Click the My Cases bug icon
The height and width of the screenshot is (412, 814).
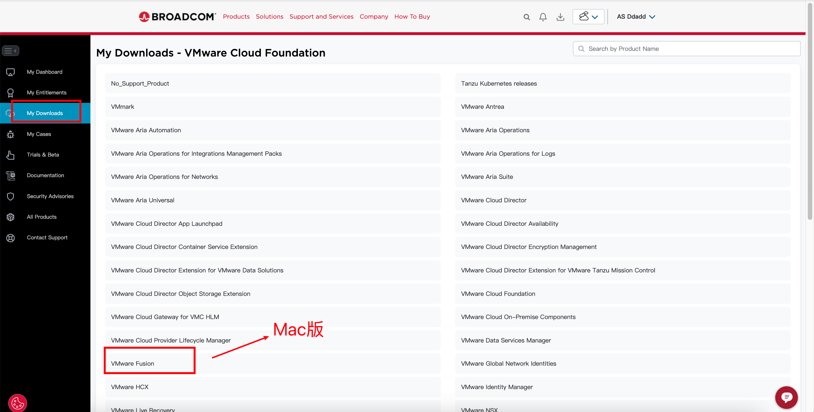10,134
